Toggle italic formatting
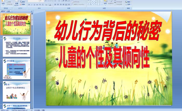182x111 pixels. click(x=32, y=5)
